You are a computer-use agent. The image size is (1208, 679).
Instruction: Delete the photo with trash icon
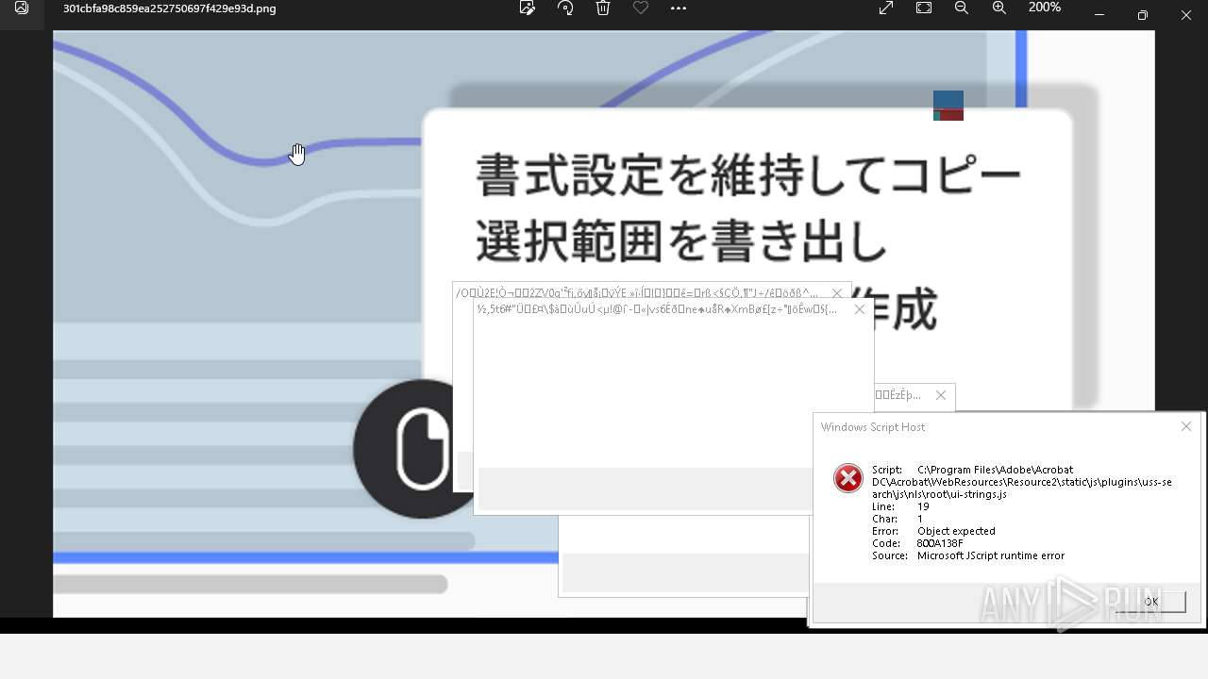603,8
